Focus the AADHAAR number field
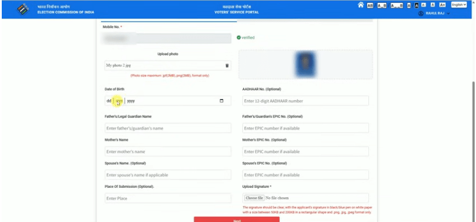 pos(305,101)
